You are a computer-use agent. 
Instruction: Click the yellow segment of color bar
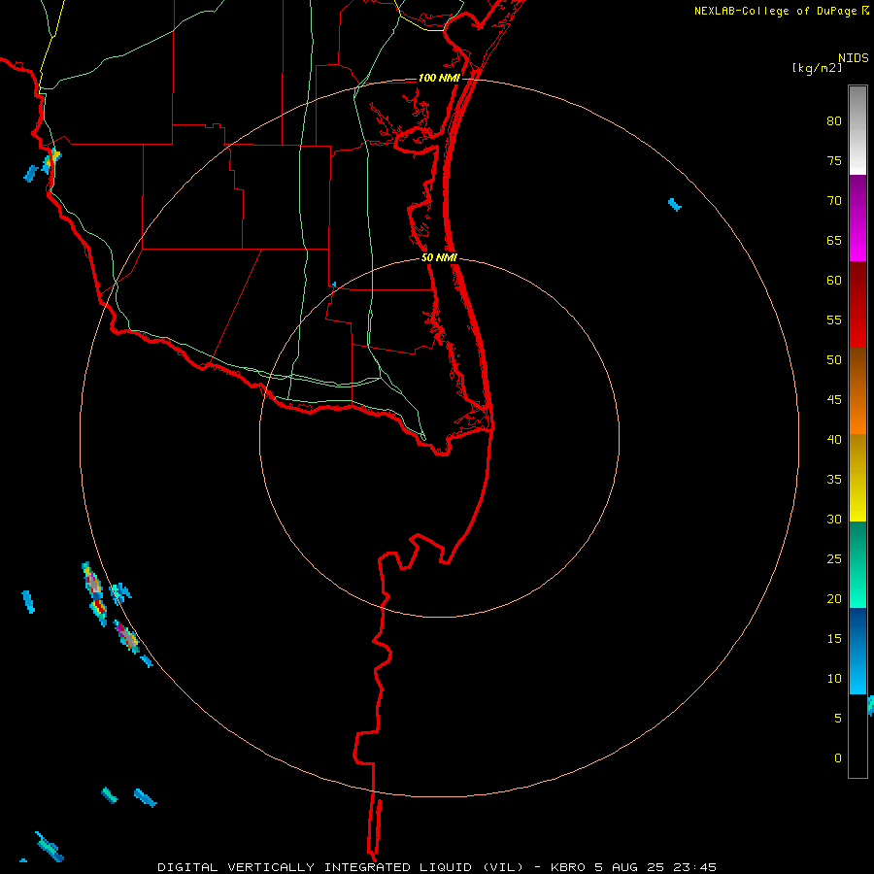[857, 478]
